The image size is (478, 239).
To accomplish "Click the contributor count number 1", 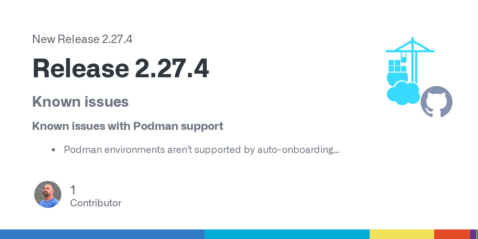I will click(x=73, y=190).
